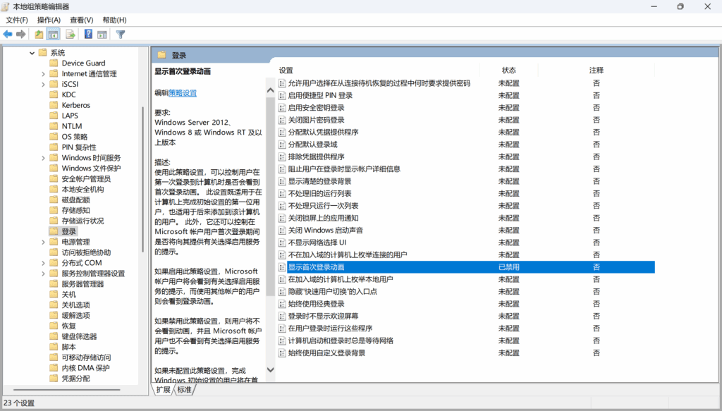Click the up one level folder icon
Viewport: 722px width, 411px height.
click(39, 34)
